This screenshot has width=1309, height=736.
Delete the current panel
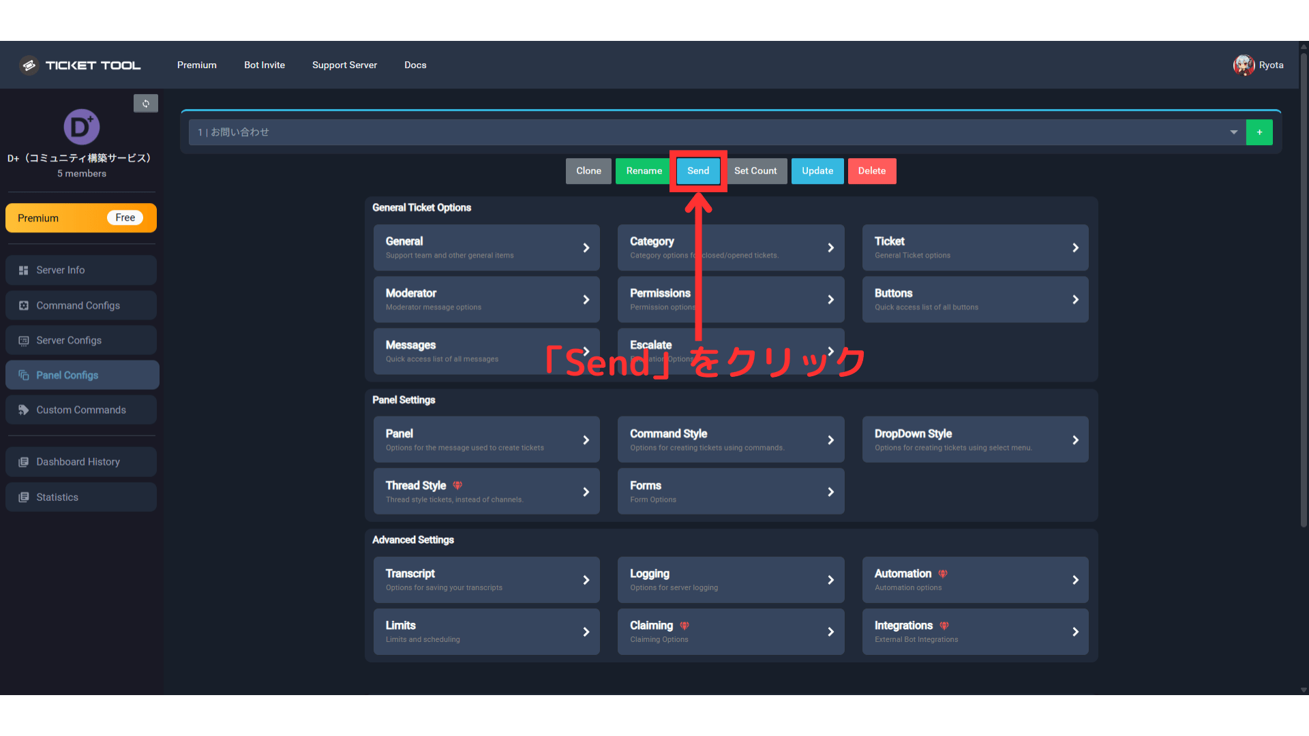tap(872, 171)
